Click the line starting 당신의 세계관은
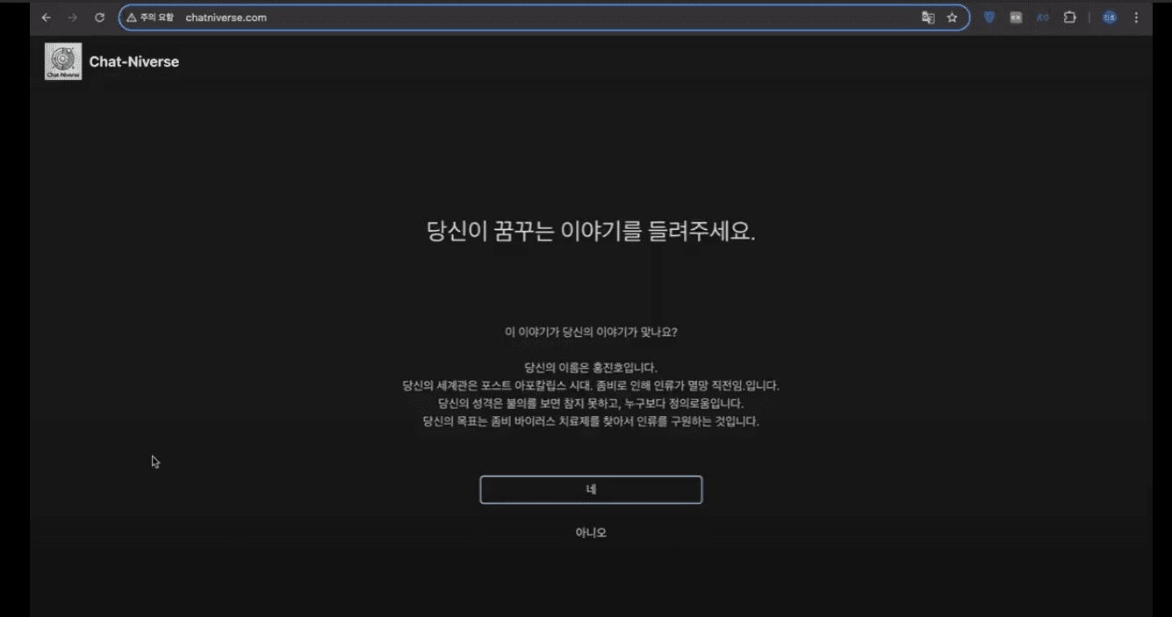 pyautogui.click(x=591, y=385)
